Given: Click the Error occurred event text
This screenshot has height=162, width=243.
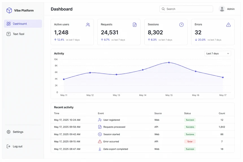Looking at the screenshot, I should point(111,141).
